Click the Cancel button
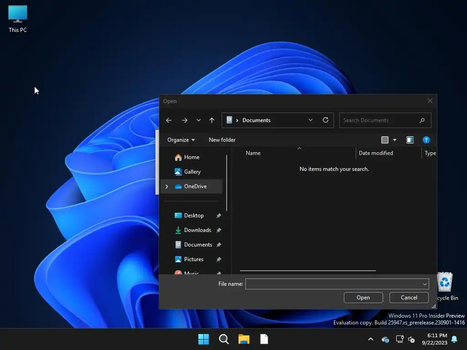Image resolution: width=467 pixels, height=350 pixels. pyautogui.click(x=409, y=298)
